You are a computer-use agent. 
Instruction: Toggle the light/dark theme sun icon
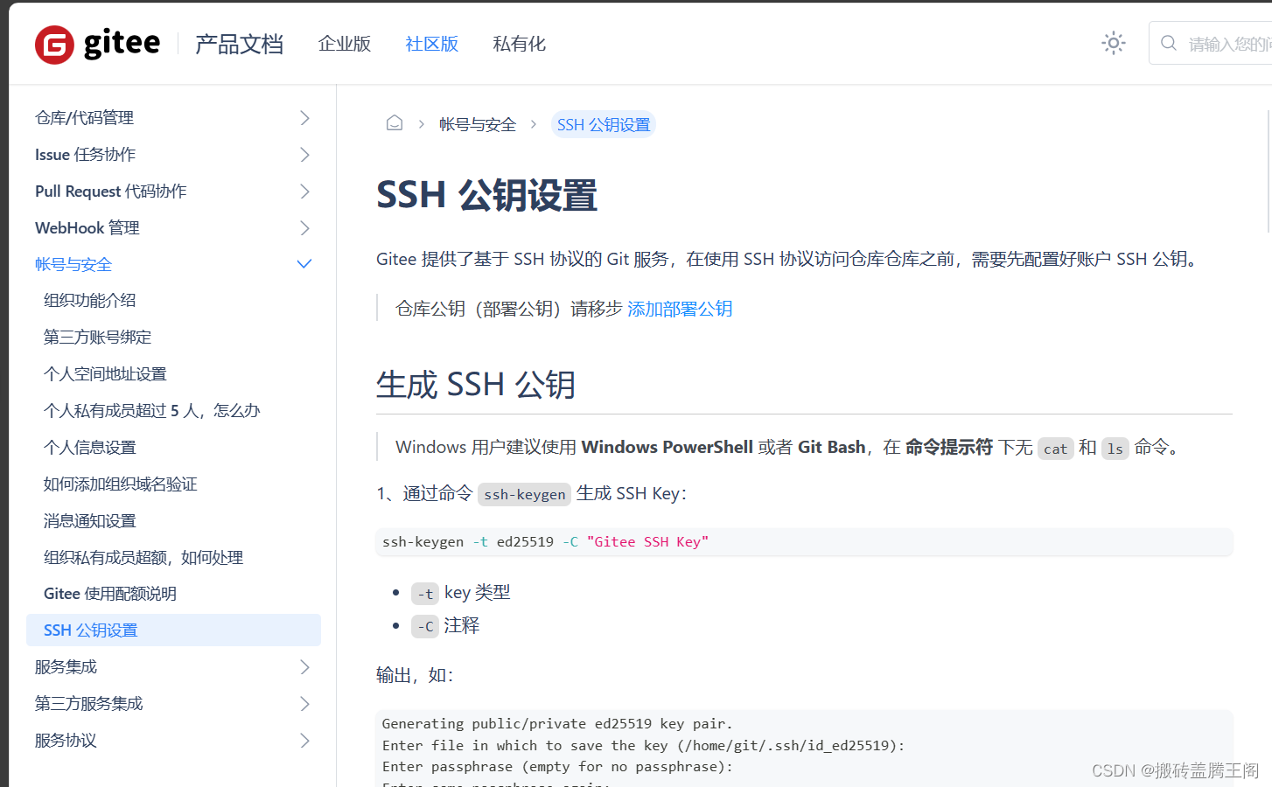tap(1113, 43)
